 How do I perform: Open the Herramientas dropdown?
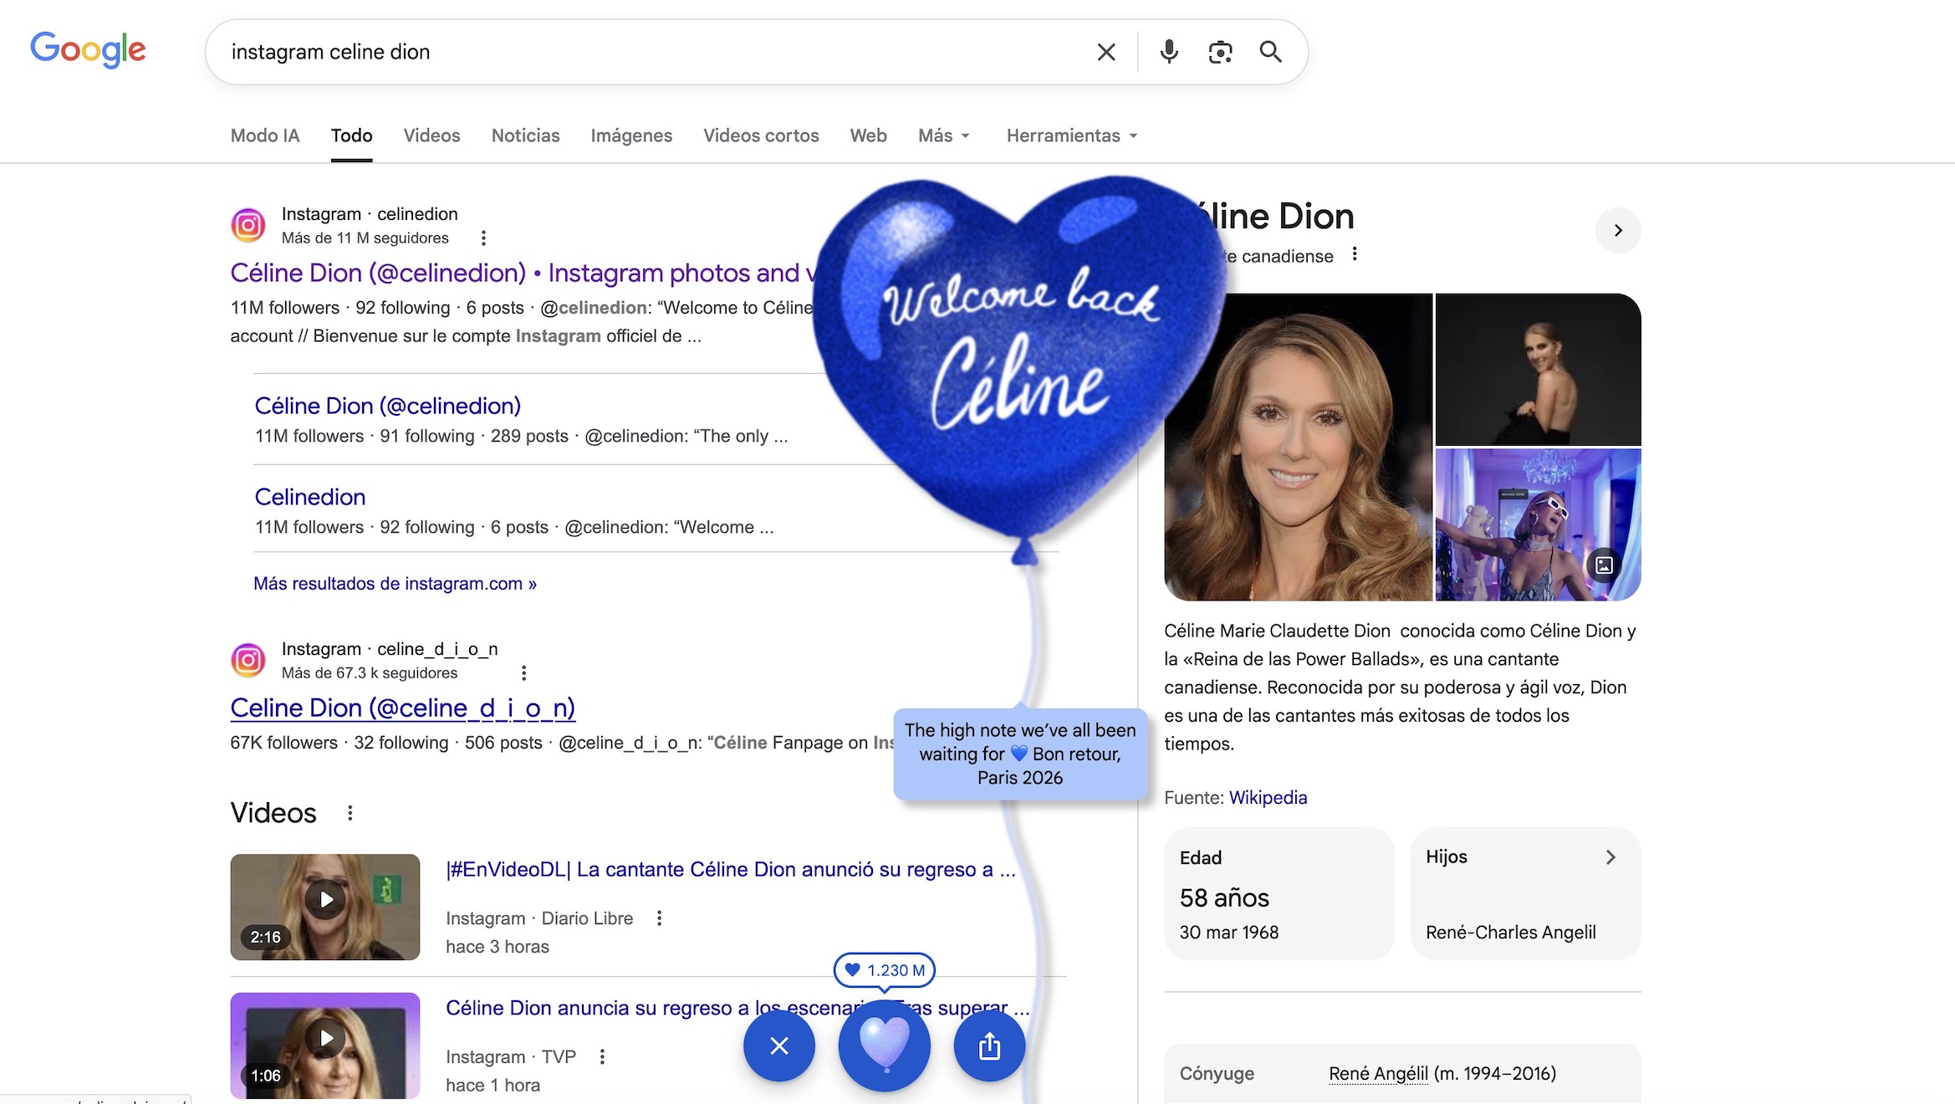click(x=1071, y=135)
